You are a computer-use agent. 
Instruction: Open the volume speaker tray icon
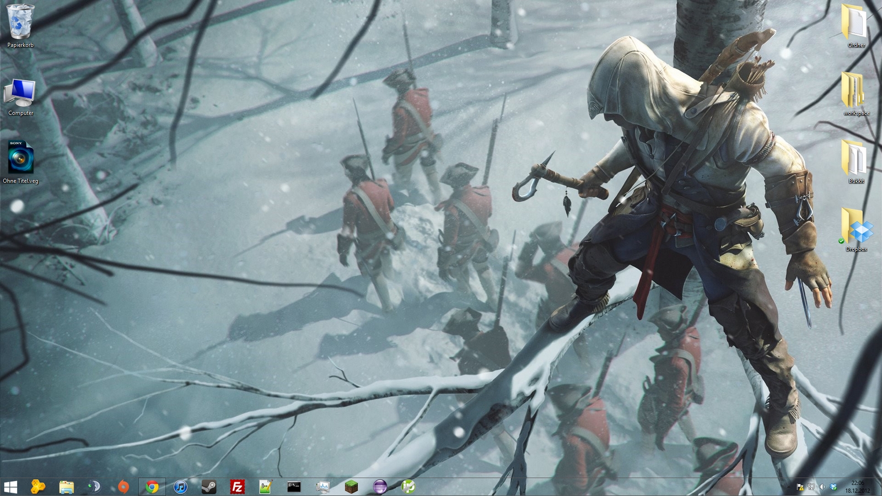[x=822, y=487]
